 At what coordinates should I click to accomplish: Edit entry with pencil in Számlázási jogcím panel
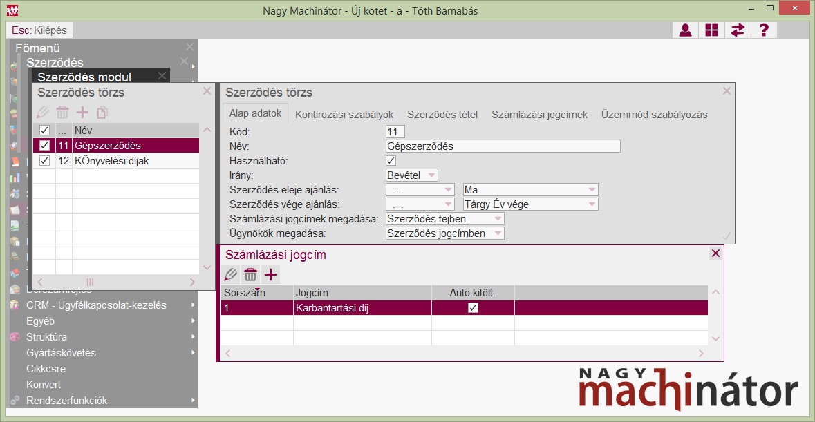231,274
